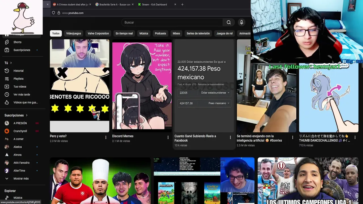Select the Videojuegos filter chip
The image size is (363, 204).
(73, 33)
